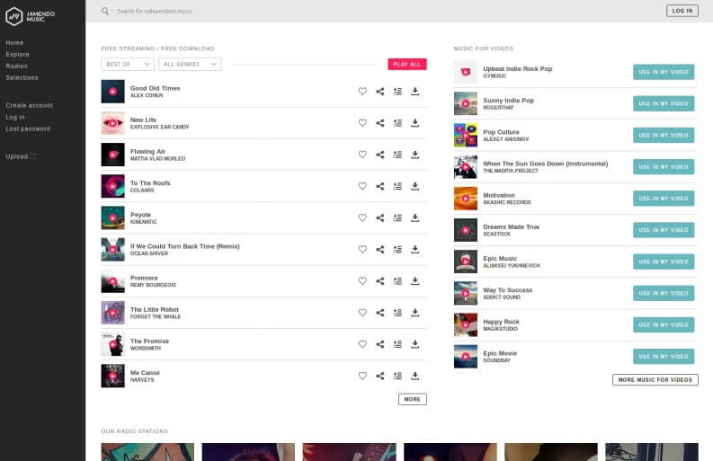Open the Best Of dropdown

pos(128,64)
